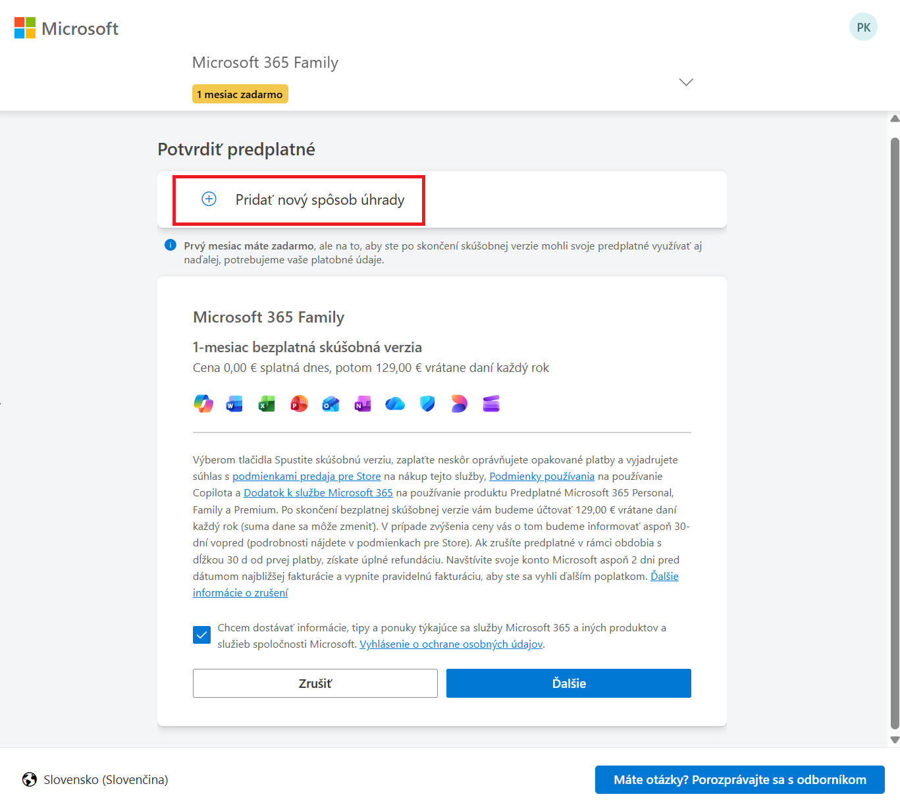Open Podmienky používania link
Image resolution: width=900 pixels, height=809 pixels.
point(542,476)
